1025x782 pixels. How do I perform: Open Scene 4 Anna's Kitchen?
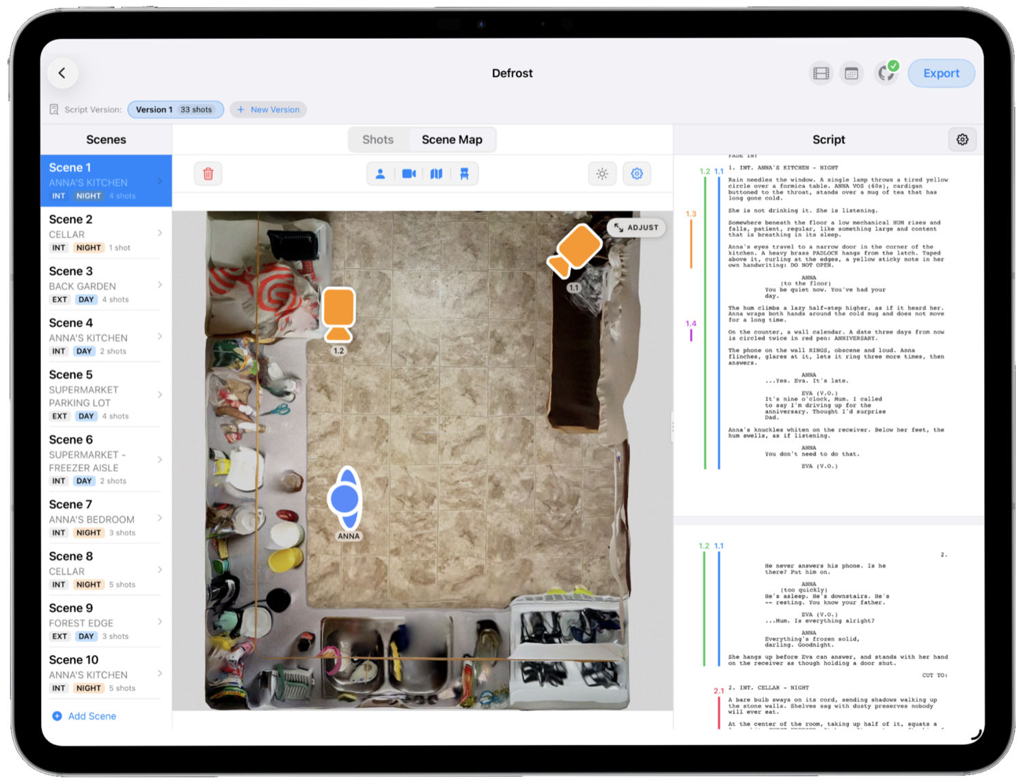pyautogui.click(x=106, y=336)
